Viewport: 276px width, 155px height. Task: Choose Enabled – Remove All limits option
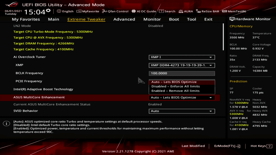tap(182, 91)
